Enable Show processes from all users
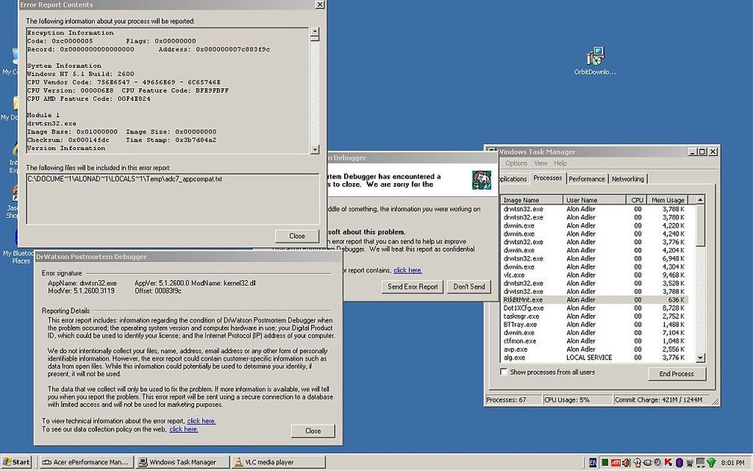Image resolution: width=753 pixels, height=471 pixels. 503,372
